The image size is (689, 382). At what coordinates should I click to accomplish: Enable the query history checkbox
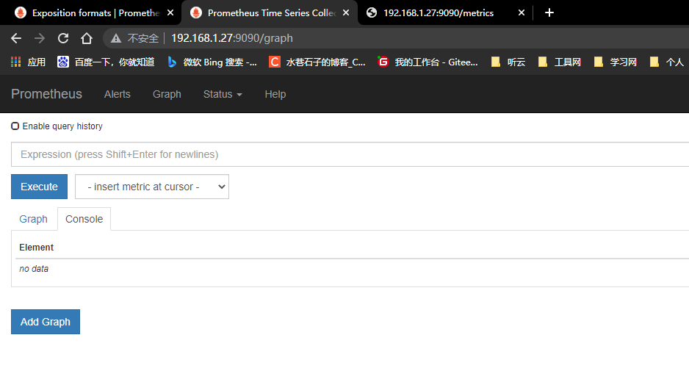coord(15,126)
